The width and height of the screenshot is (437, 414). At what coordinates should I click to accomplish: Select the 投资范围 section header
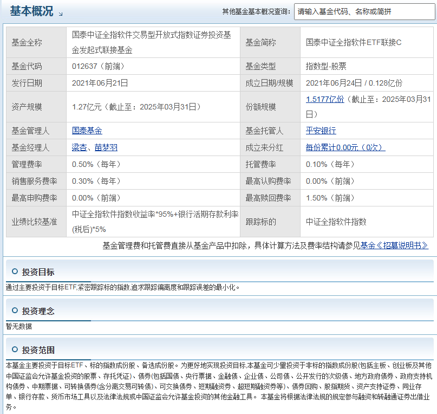click(38, 350)
